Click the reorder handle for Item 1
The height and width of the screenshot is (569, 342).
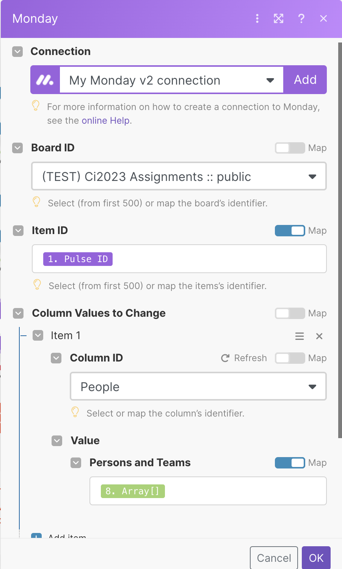[300, 336]
